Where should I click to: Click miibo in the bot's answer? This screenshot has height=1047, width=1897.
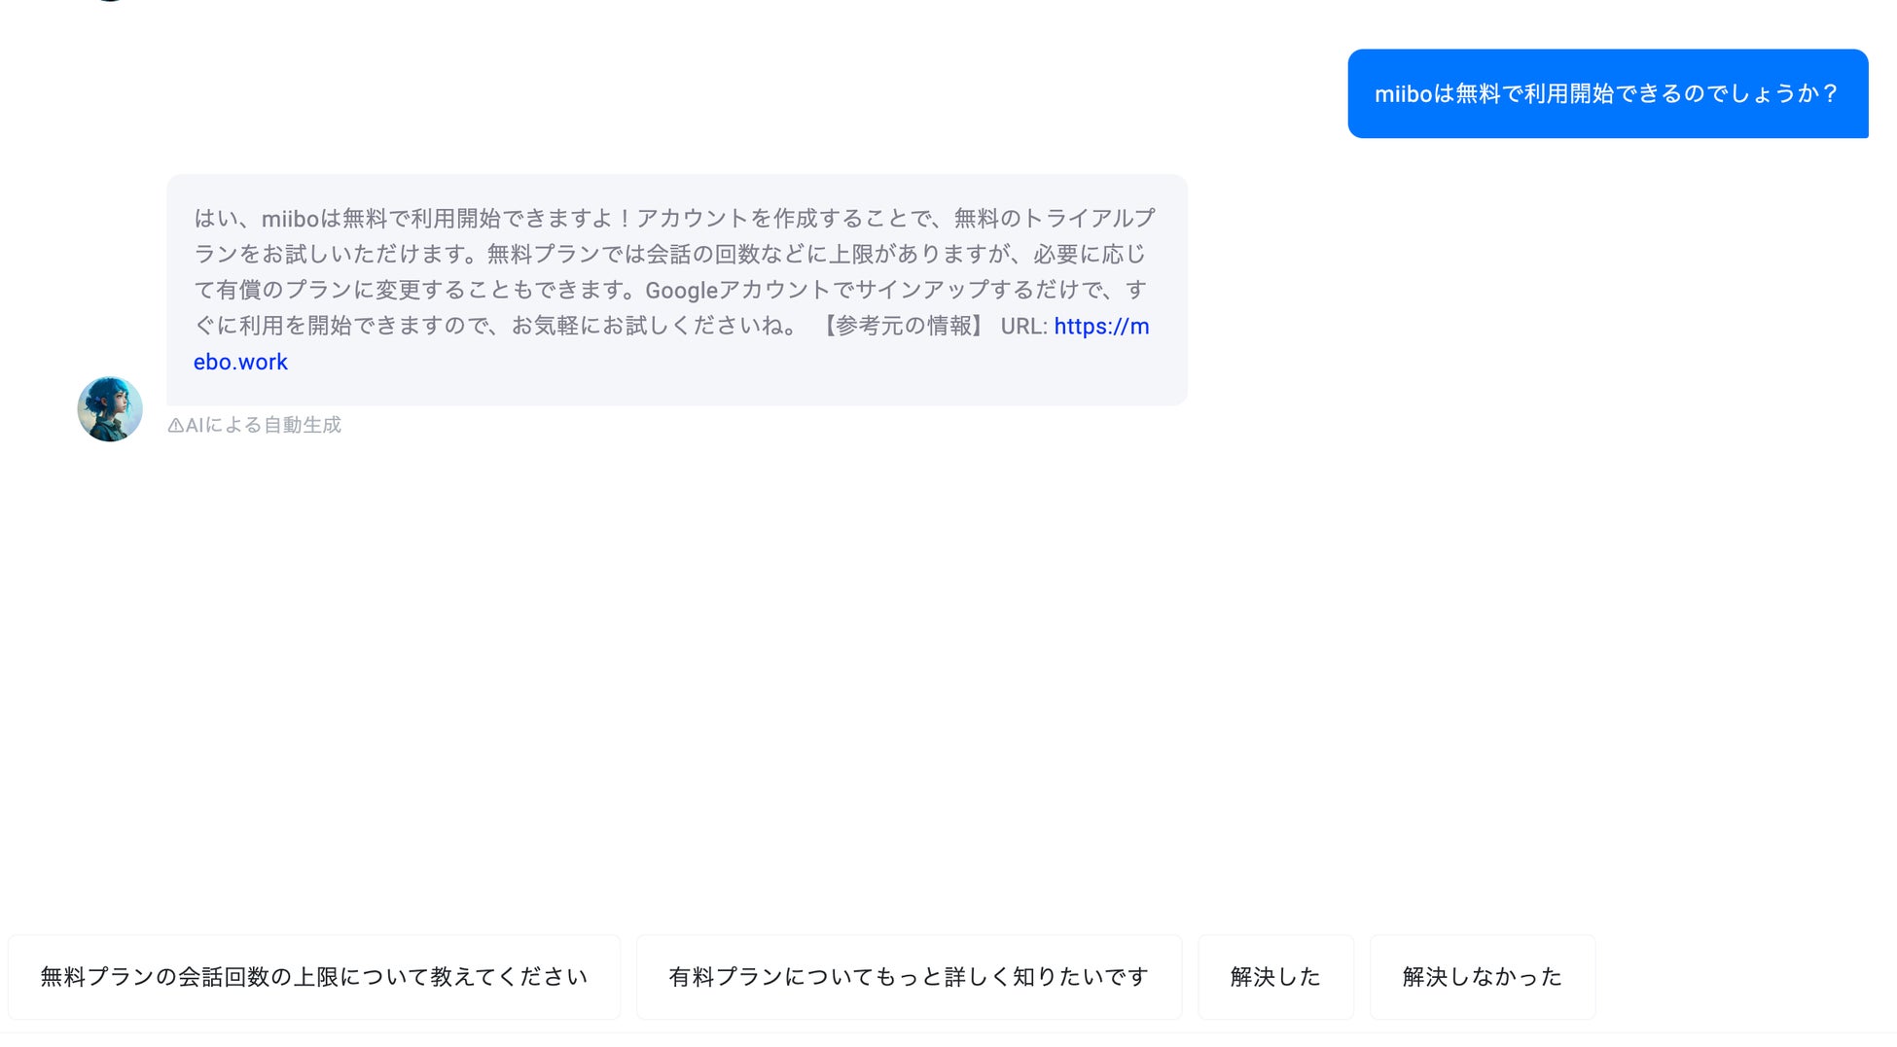pos(290,219)
